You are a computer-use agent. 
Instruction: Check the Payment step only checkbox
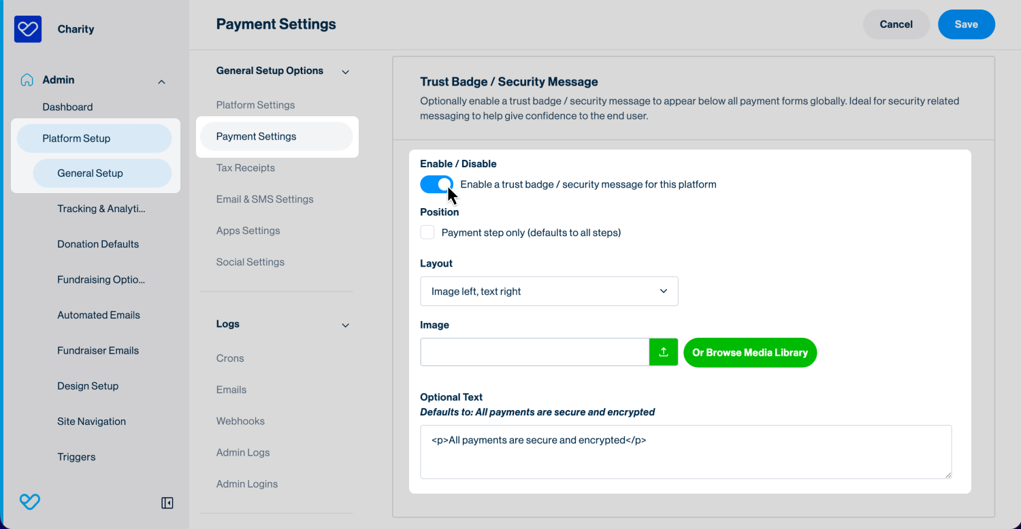tap(427, 233)
